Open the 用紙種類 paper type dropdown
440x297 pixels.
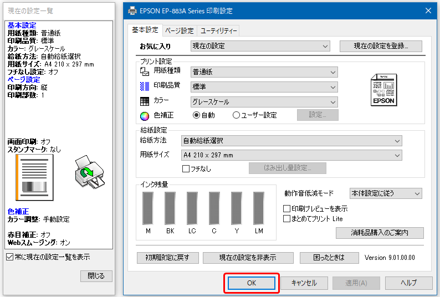(x=264, y=72)
